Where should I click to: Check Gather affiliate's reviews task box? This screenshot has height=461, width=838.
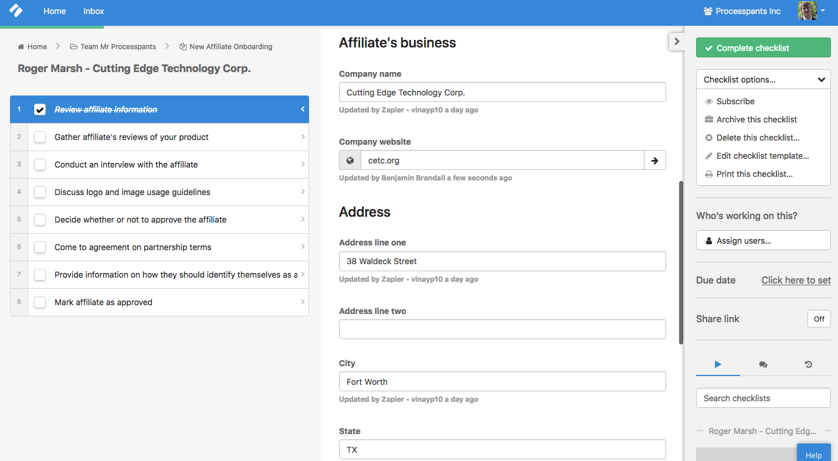[x=40, y=137]
